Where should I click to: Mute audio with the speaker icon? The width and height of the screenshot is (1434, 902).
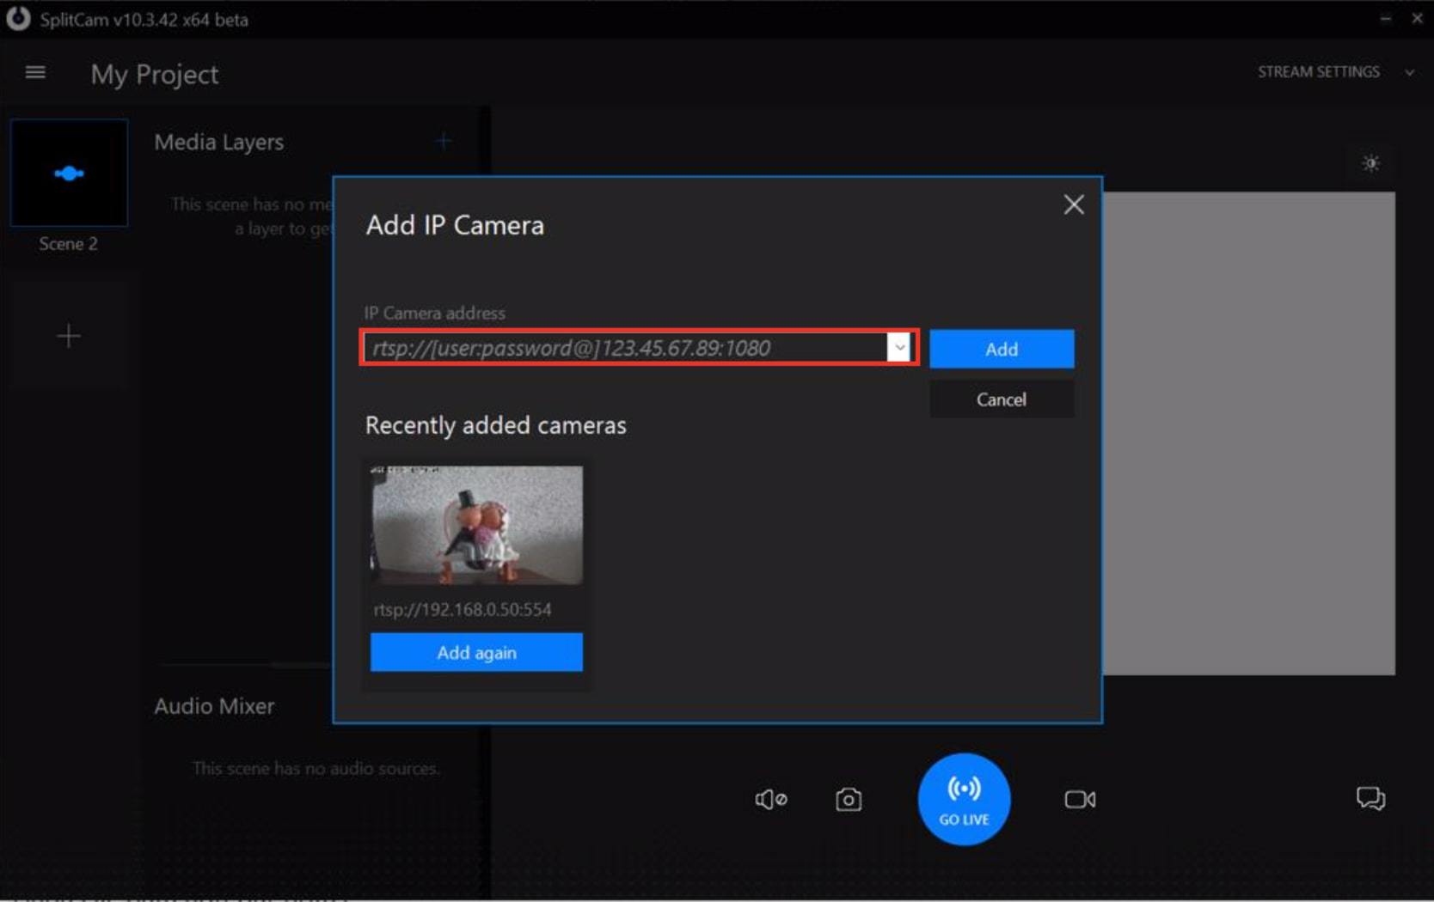click(x=770, y=800)
